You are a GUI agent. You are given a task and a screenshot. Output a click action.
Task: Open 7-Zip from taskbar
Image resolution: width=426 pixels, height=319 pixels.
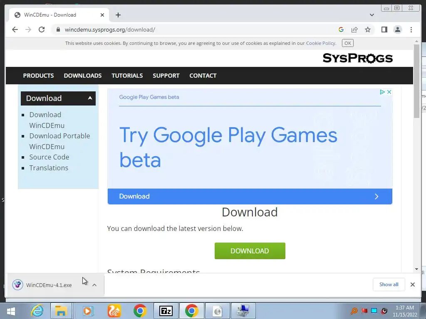pos(166,311)
